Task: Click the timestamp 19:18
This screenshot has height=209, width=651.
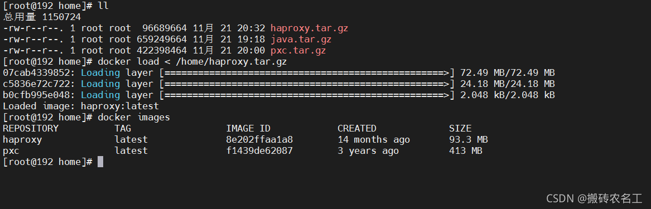Action: tap(251, 40)
